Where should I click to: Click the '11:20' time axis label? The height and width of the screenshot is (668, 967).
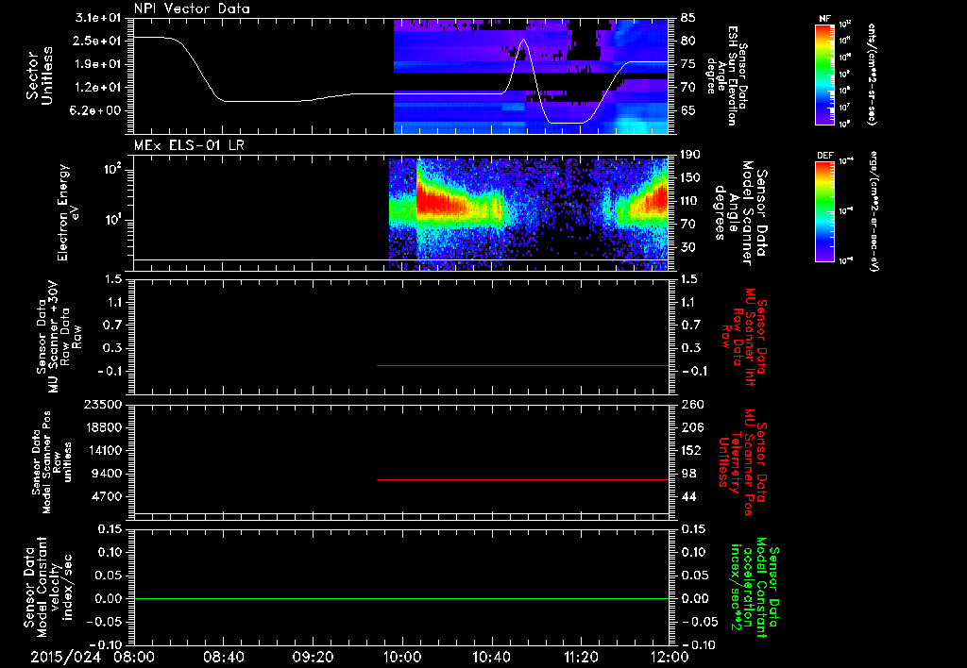tap(581, 657)
